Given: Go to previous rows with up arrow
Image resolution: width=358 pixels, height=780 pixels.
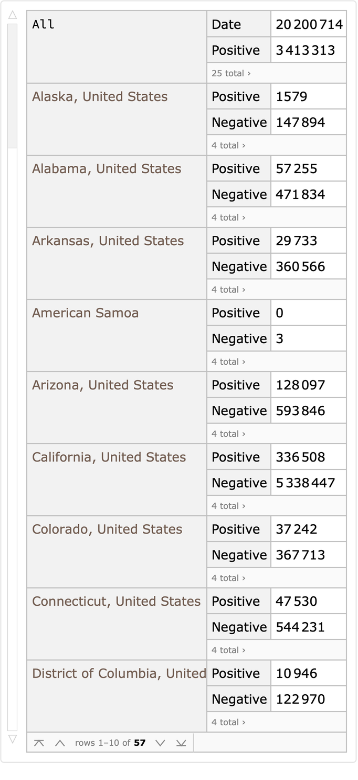Looking at the screenshot, I should tap(60, 743).
